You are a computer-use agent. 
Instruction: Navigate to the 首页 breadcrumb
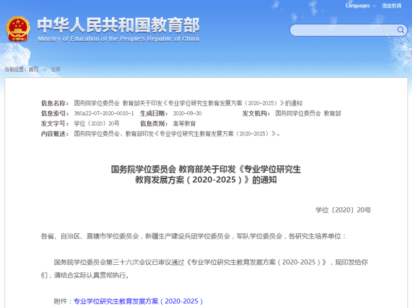click(34, 69)
